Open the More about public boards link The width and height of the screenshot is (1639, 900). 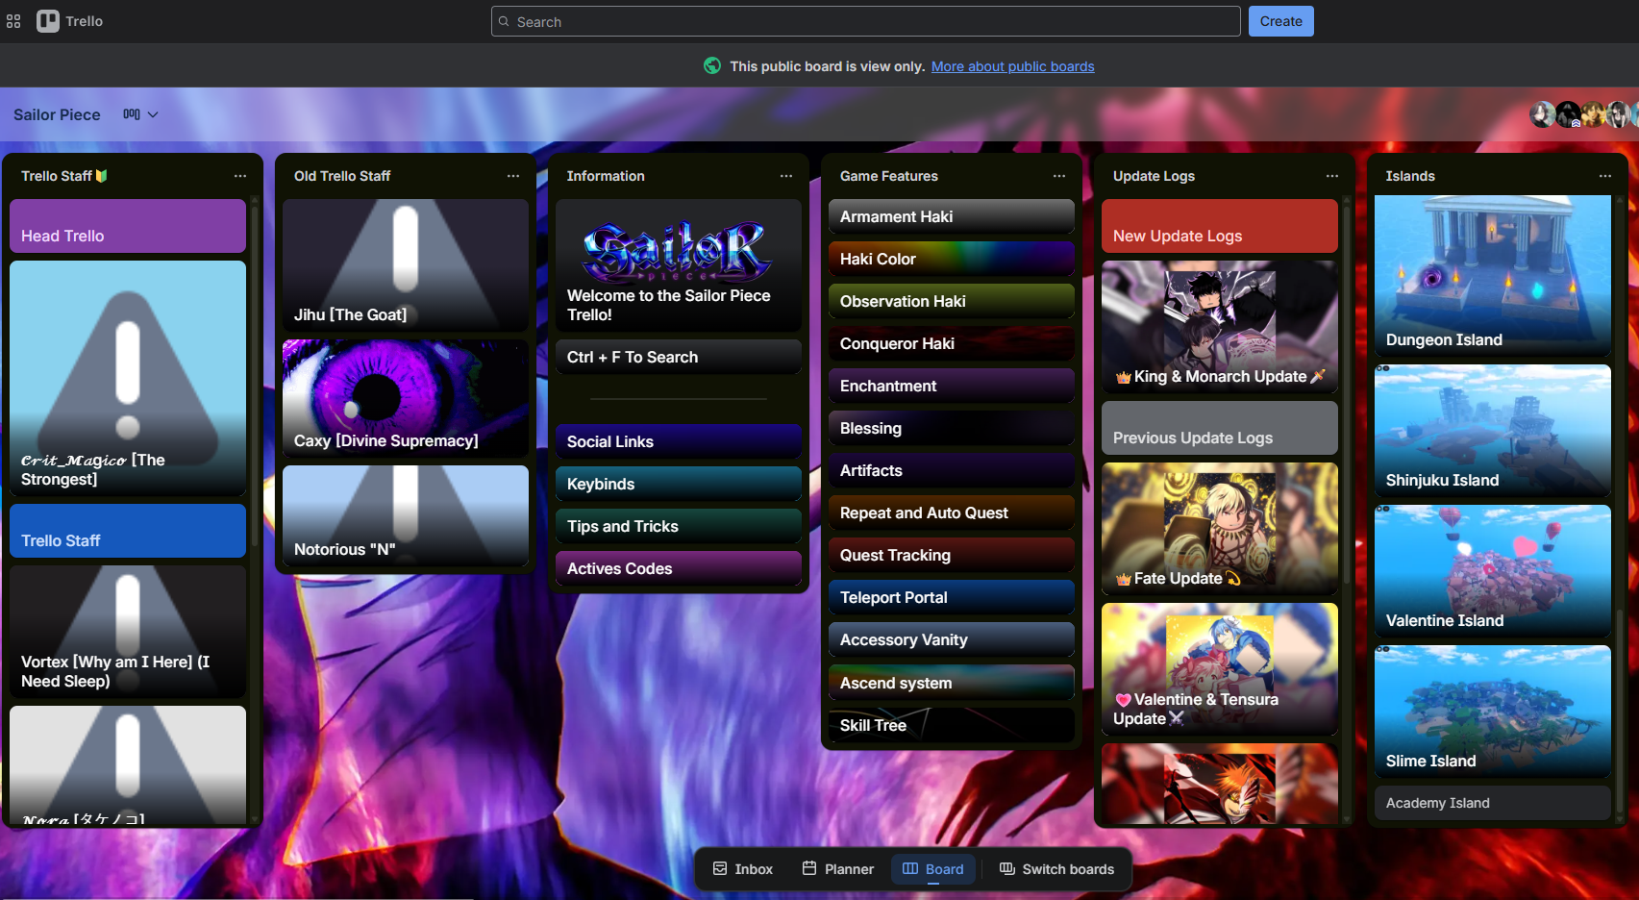point(1012,65)
